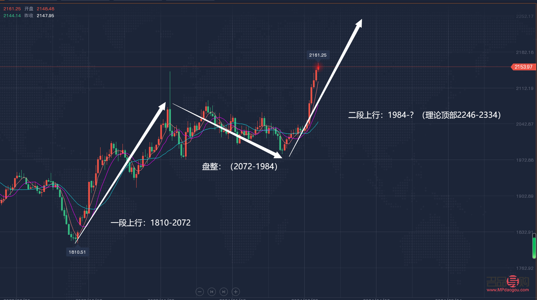Jump to chart start with skip-back control
Screen dimensions: 537x300
click(212, 291)
